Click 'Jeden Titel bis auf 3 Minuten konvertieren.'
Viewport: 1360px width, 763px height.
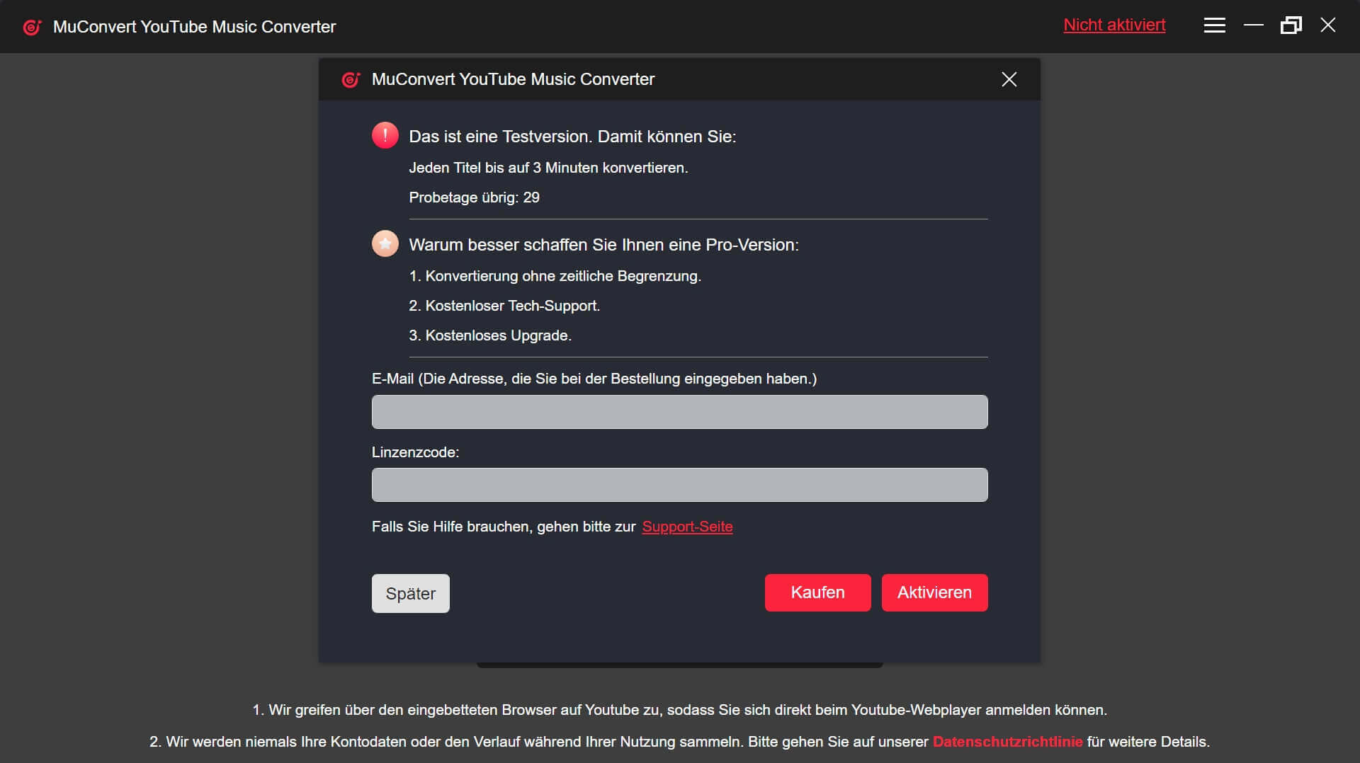548,168
